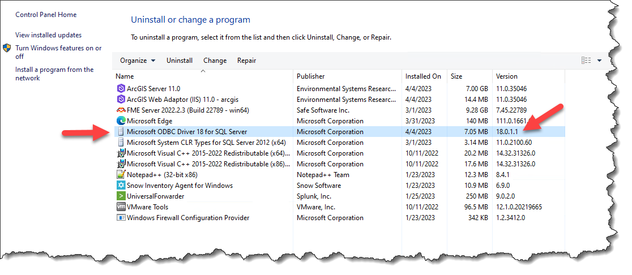This screenshot has height=275, width=632.
Task: Click Repair in the toolbar
Action: (247, 61)
